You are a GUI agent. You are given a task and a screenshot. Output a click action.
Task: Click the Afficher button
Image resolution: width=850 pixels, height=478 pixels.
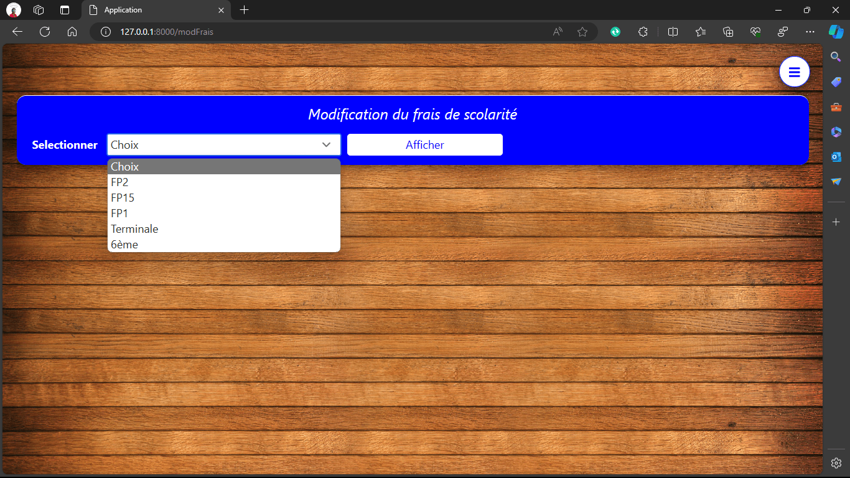pyautogui.click(x=425, y=145)
